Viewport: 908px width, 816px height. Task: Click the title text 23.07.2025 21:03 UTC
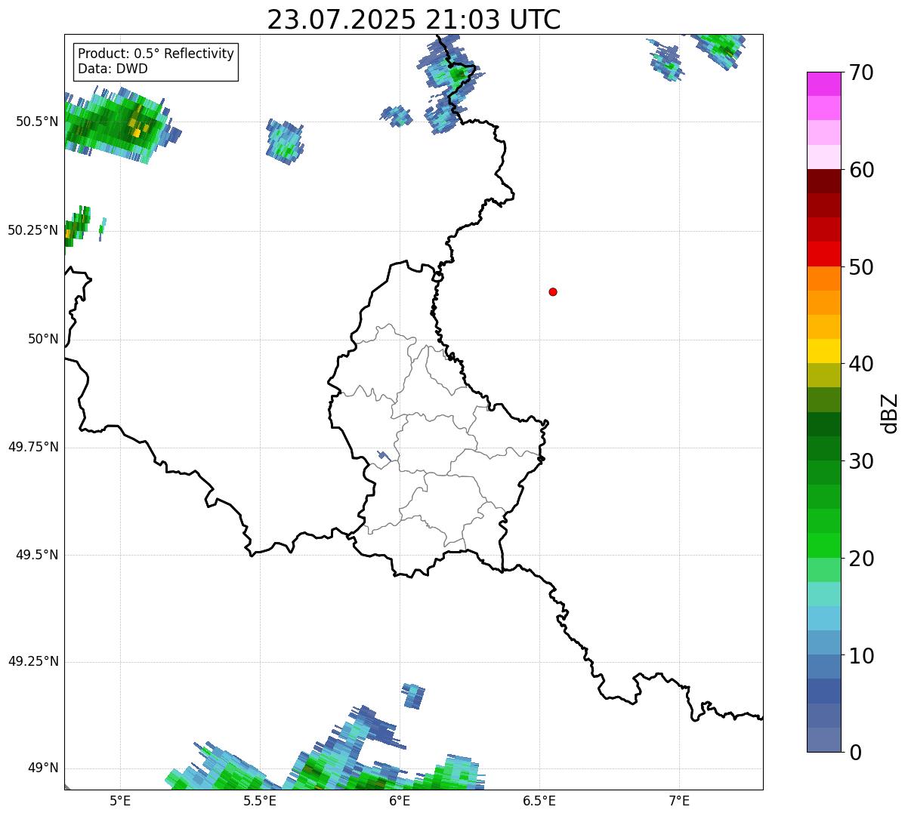click(x=414, y=20)
